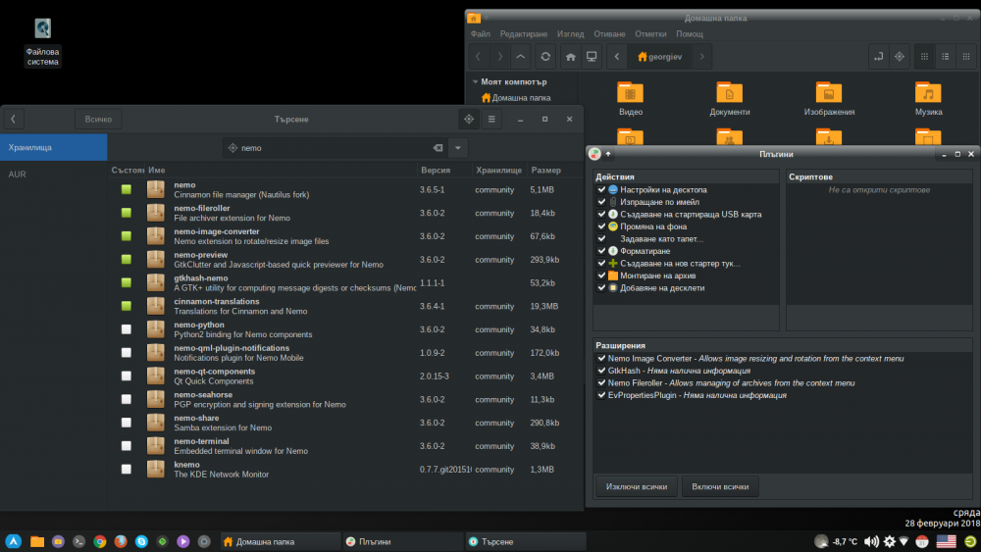Toggle the nemo-fileroller installed state box
The height and width of the screenshot is (552, 981).
pyautogui.click(x=127, y=213)
